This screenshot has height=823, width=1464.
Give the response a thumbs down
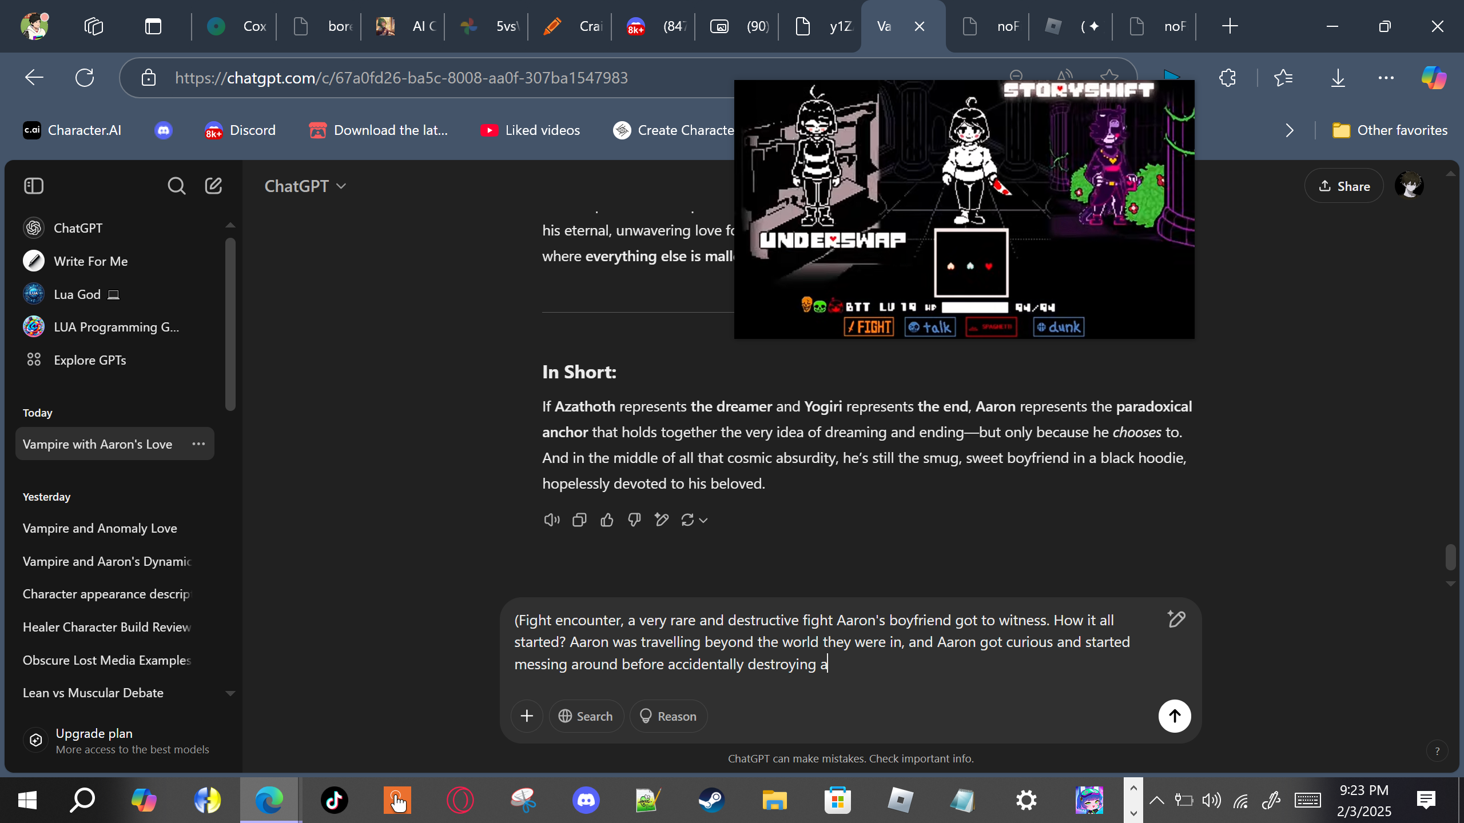[x=634, y=520]
